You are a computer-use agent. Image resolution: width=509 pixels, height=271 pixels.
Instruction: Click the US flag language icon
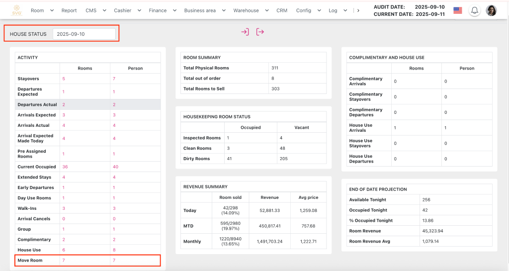coord(457,10)
